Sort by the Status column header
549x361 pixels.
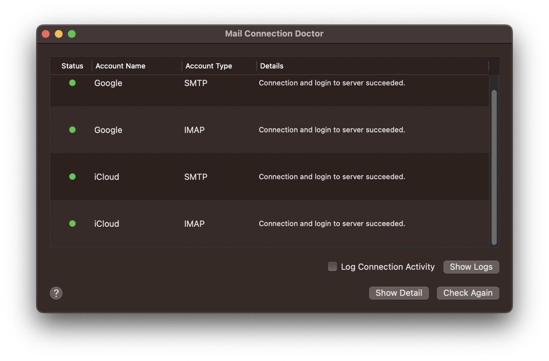tap(72, 66)
